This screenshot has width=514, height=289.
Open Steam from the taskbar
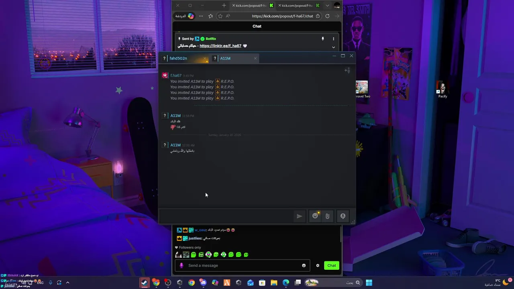144,283
